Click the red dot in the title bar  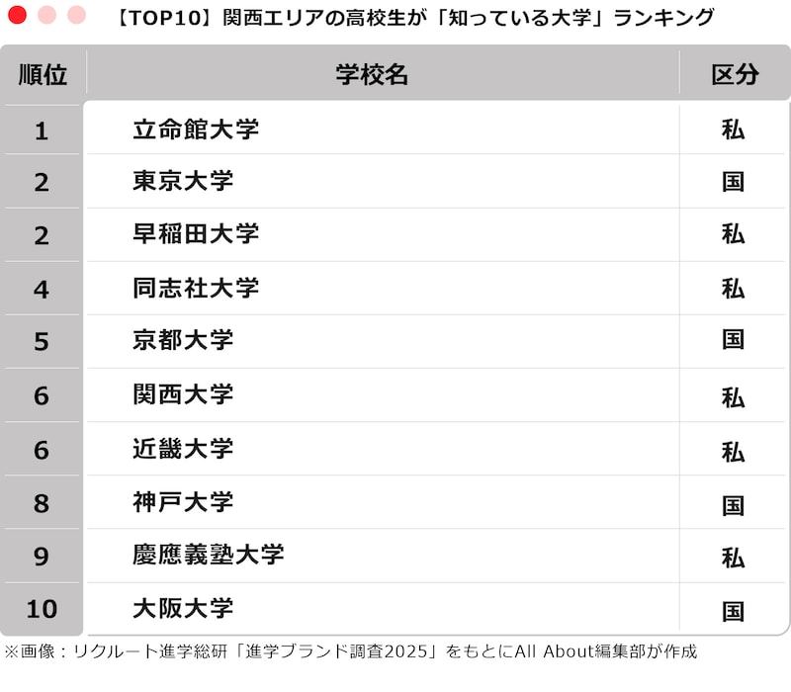pyautogui.click(x=17, y=16)
